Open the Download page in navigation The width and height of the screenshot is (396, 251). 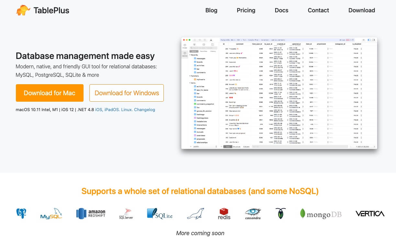(362, 10)
